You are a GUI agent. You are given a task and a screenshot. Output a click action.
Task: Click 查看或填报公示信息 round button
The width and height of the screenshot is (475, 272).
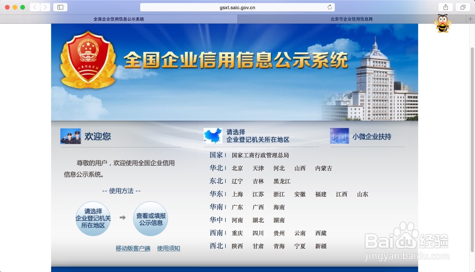[x=151, y=219]
